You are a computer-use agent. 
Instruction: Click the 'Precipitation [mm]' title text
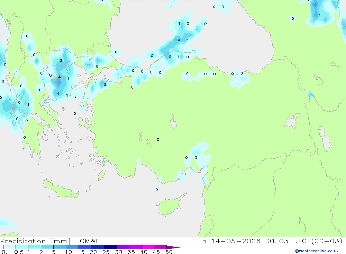click(x=35, y=241)
